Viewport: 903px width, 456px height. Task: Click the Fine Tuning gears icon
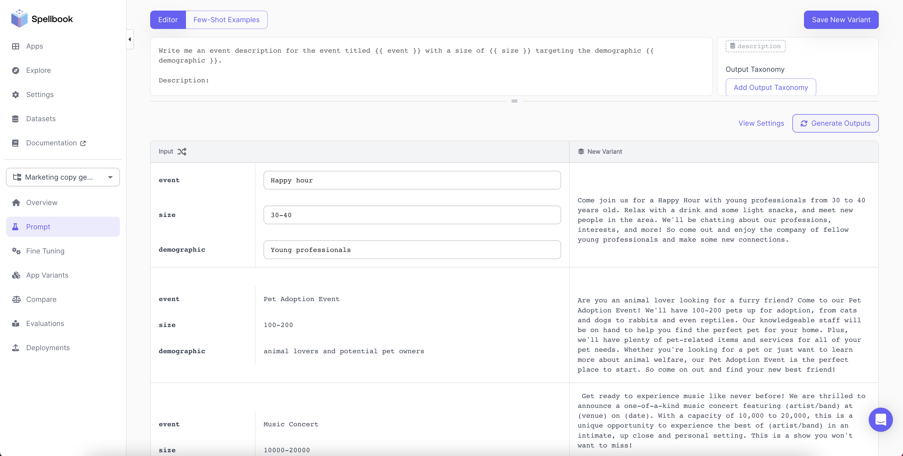[x=16, y=251]
